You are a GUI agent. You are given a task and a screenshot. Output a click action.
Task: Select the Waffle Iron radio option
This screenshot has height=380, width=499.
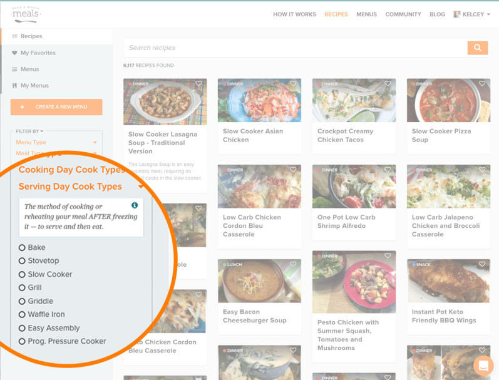pos(22,314)
